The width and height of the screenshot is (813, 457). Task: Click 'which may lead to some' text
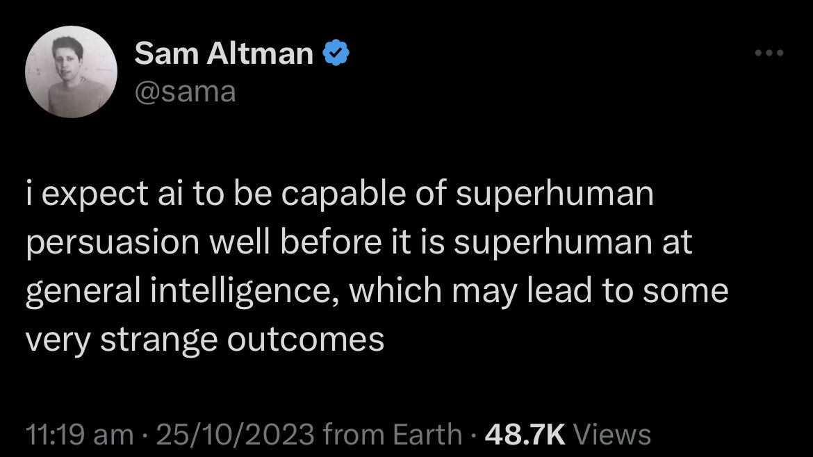539,292
